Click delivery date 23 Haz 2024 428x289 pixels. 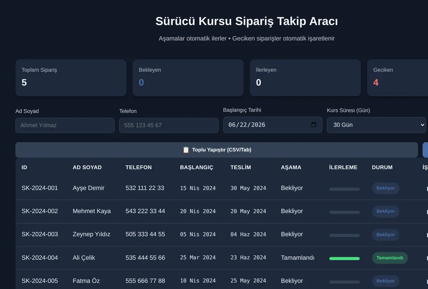point(248,258)
